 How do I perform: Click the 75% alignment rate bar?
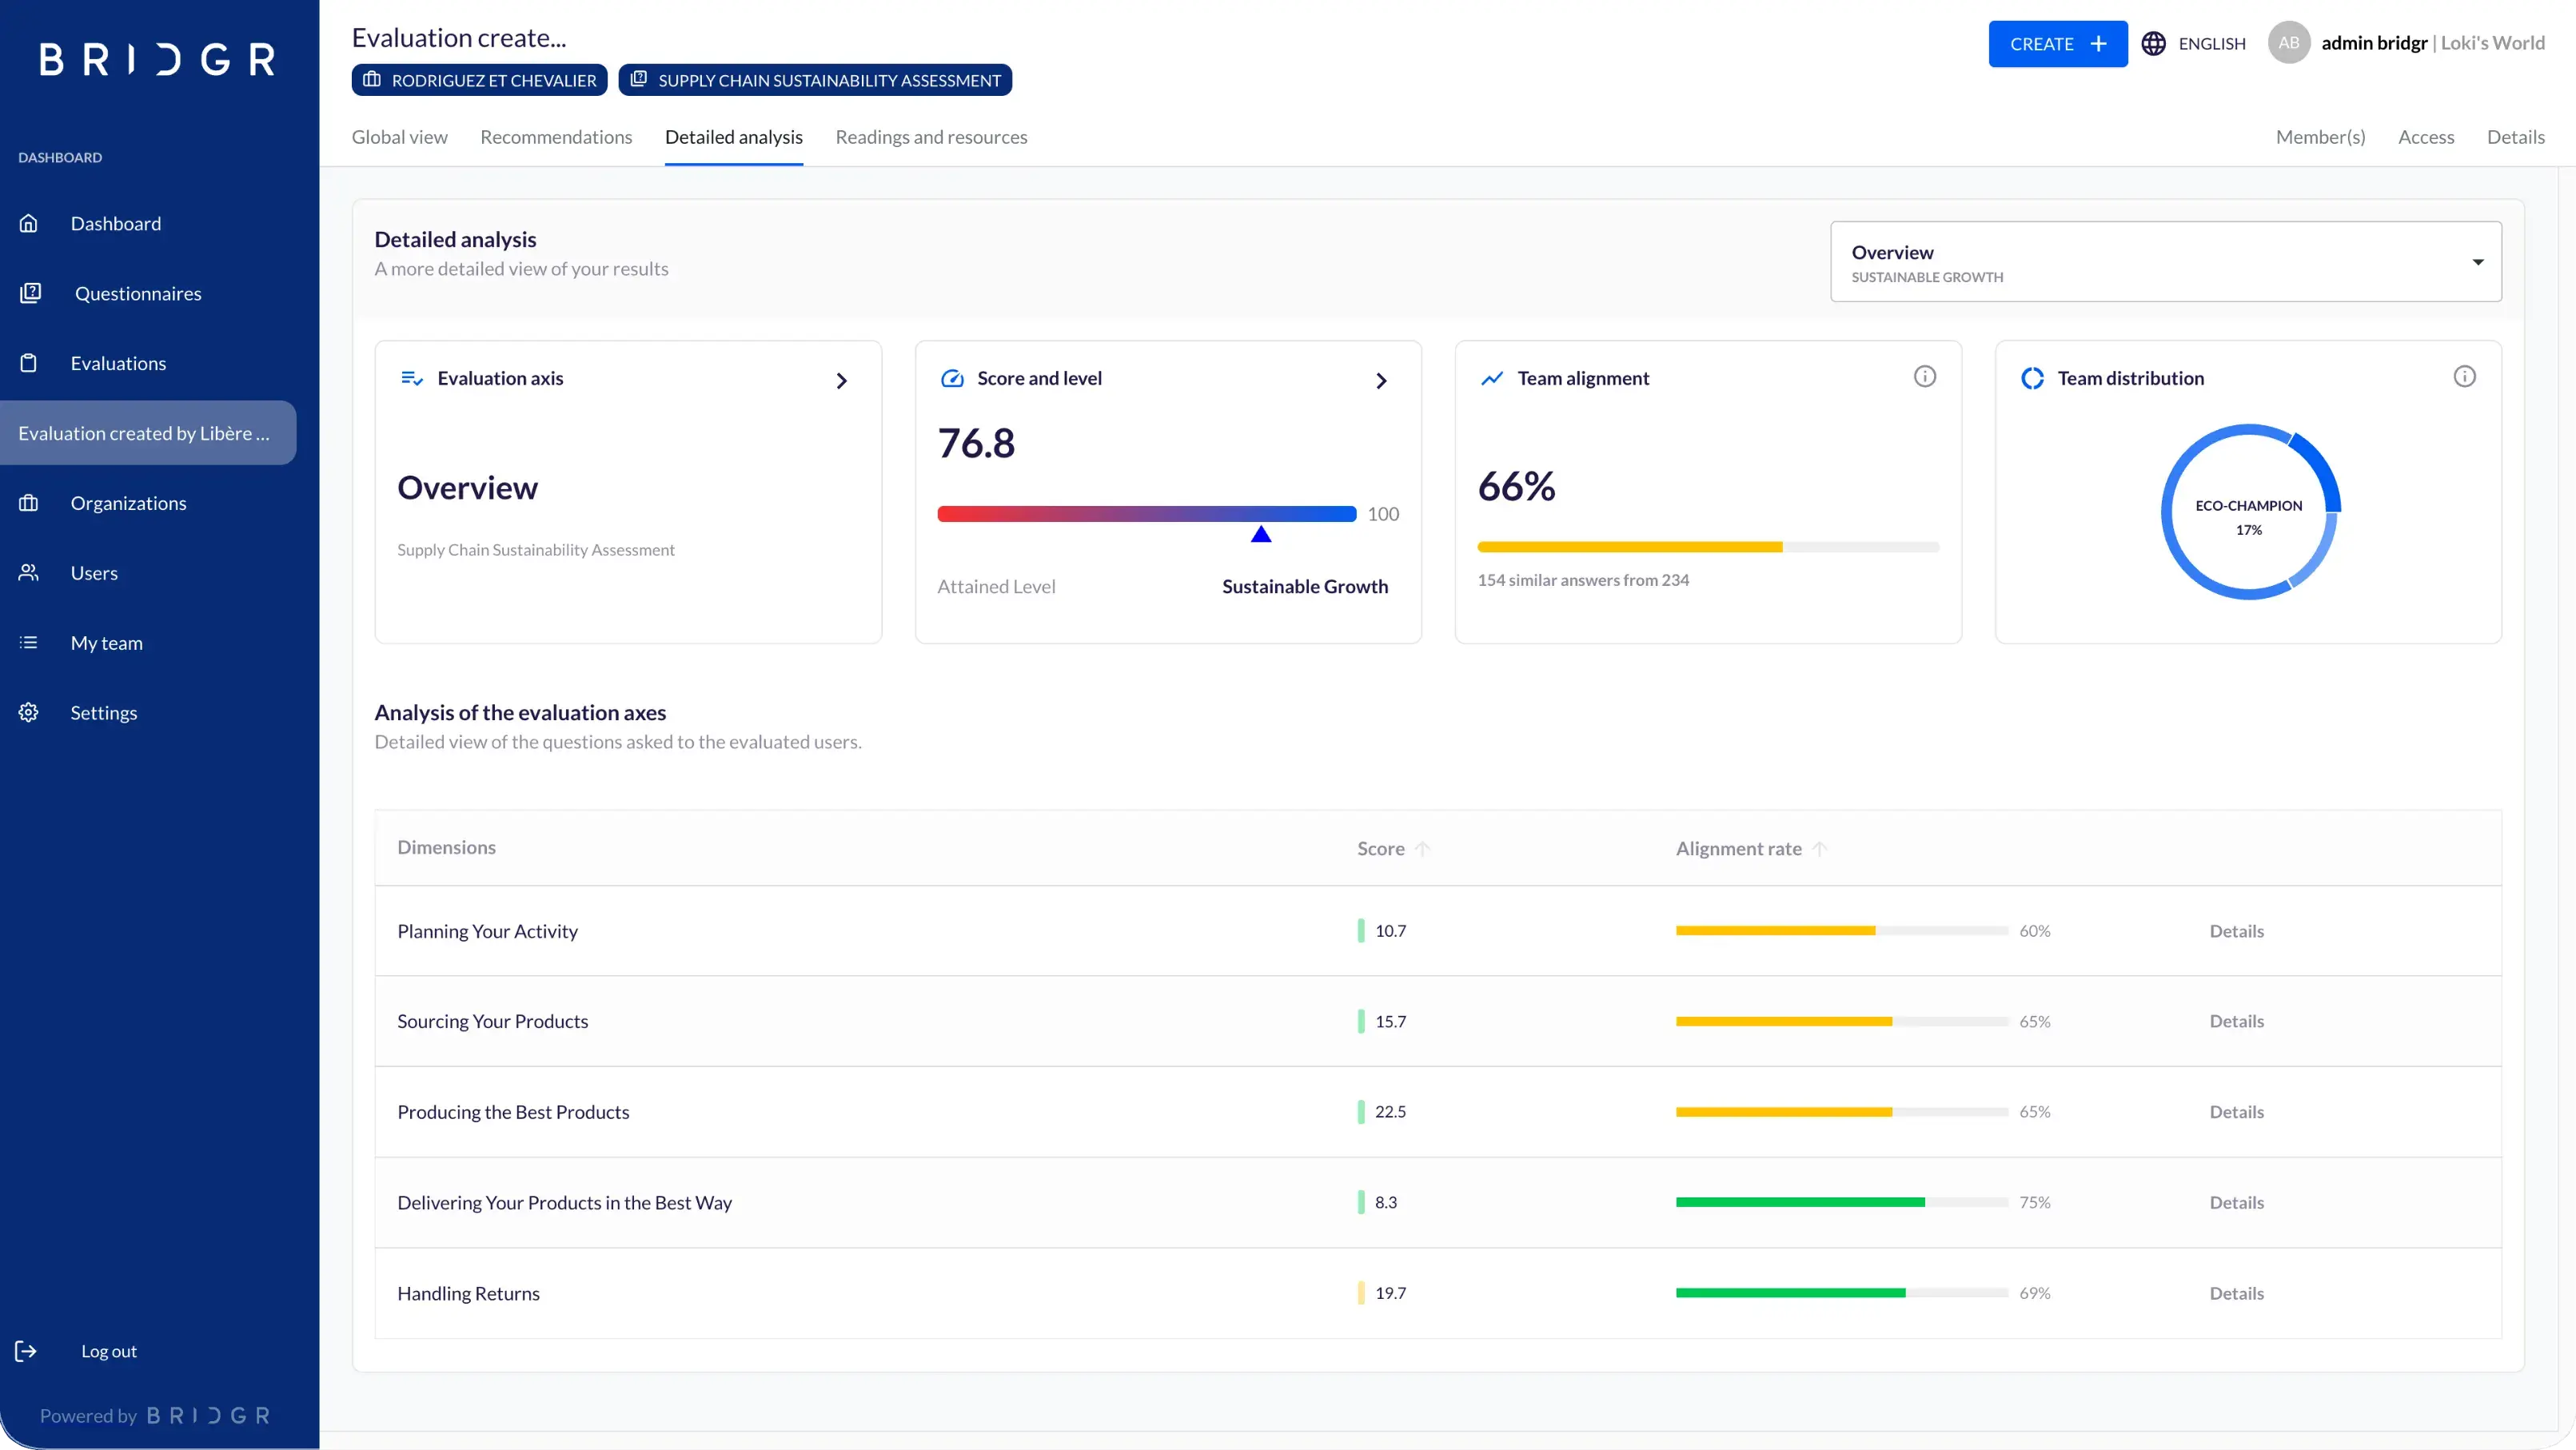(x=1842, y=1202)
